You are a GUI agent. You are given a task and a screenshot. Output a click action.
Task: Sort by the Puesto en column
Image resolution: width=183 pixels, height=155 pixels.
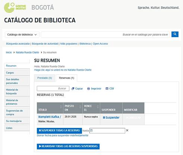pyautogui.click(x=73, y=108)
